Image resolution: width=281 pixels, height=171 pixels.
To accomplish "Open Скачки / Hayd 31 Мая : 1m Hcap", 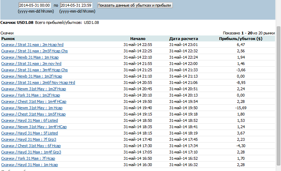I will (30, 165).
